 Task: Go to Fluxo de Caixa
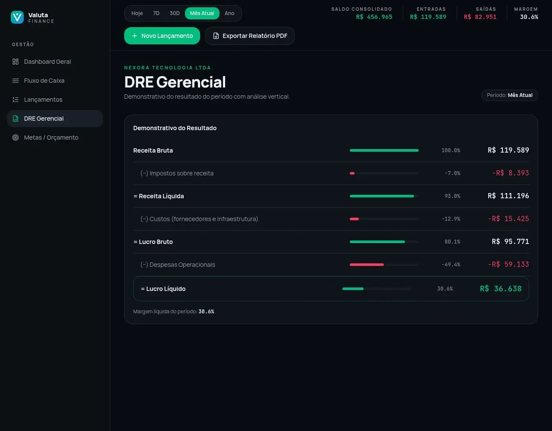(55, 81)
